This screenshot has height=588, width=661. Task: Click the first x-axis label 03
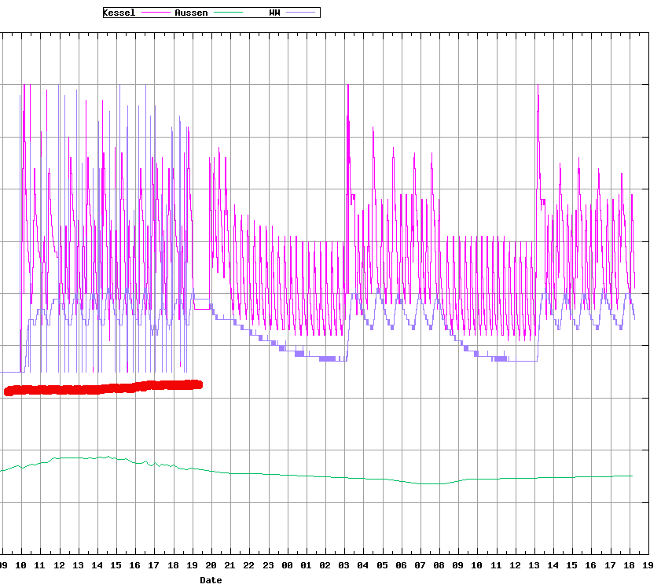point(344,566)
